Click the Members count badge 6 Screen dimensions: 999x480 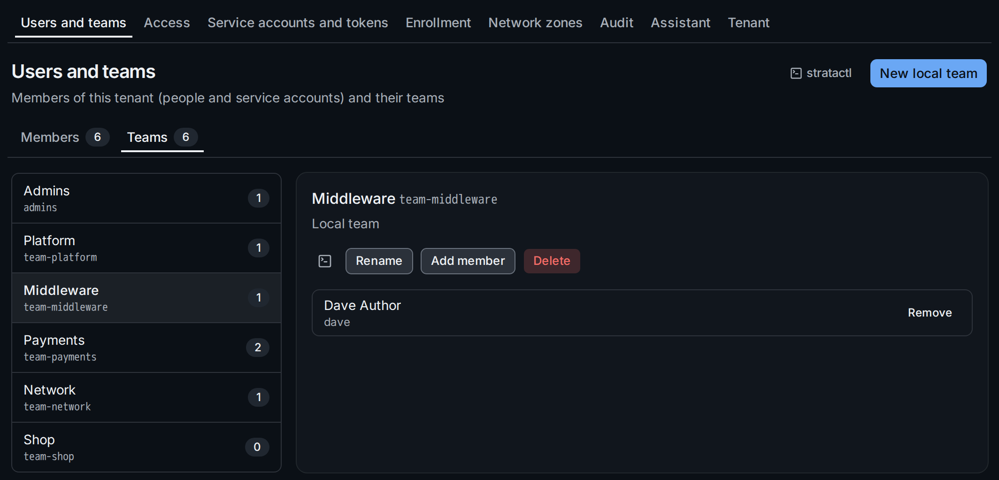[98, 137]
